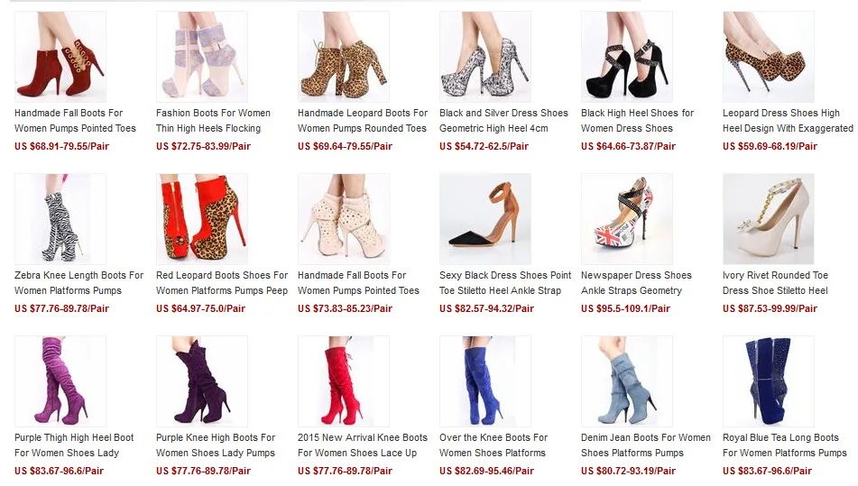Image resolution: width=858 pixels, height=486 pixels.
Task: Open the Newspaper Dress Shoes product image
Action: click(x=627, y=219)
